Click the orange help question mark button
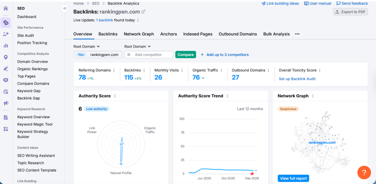This screenshot has width=376, height=184. (x=364, y=172)
